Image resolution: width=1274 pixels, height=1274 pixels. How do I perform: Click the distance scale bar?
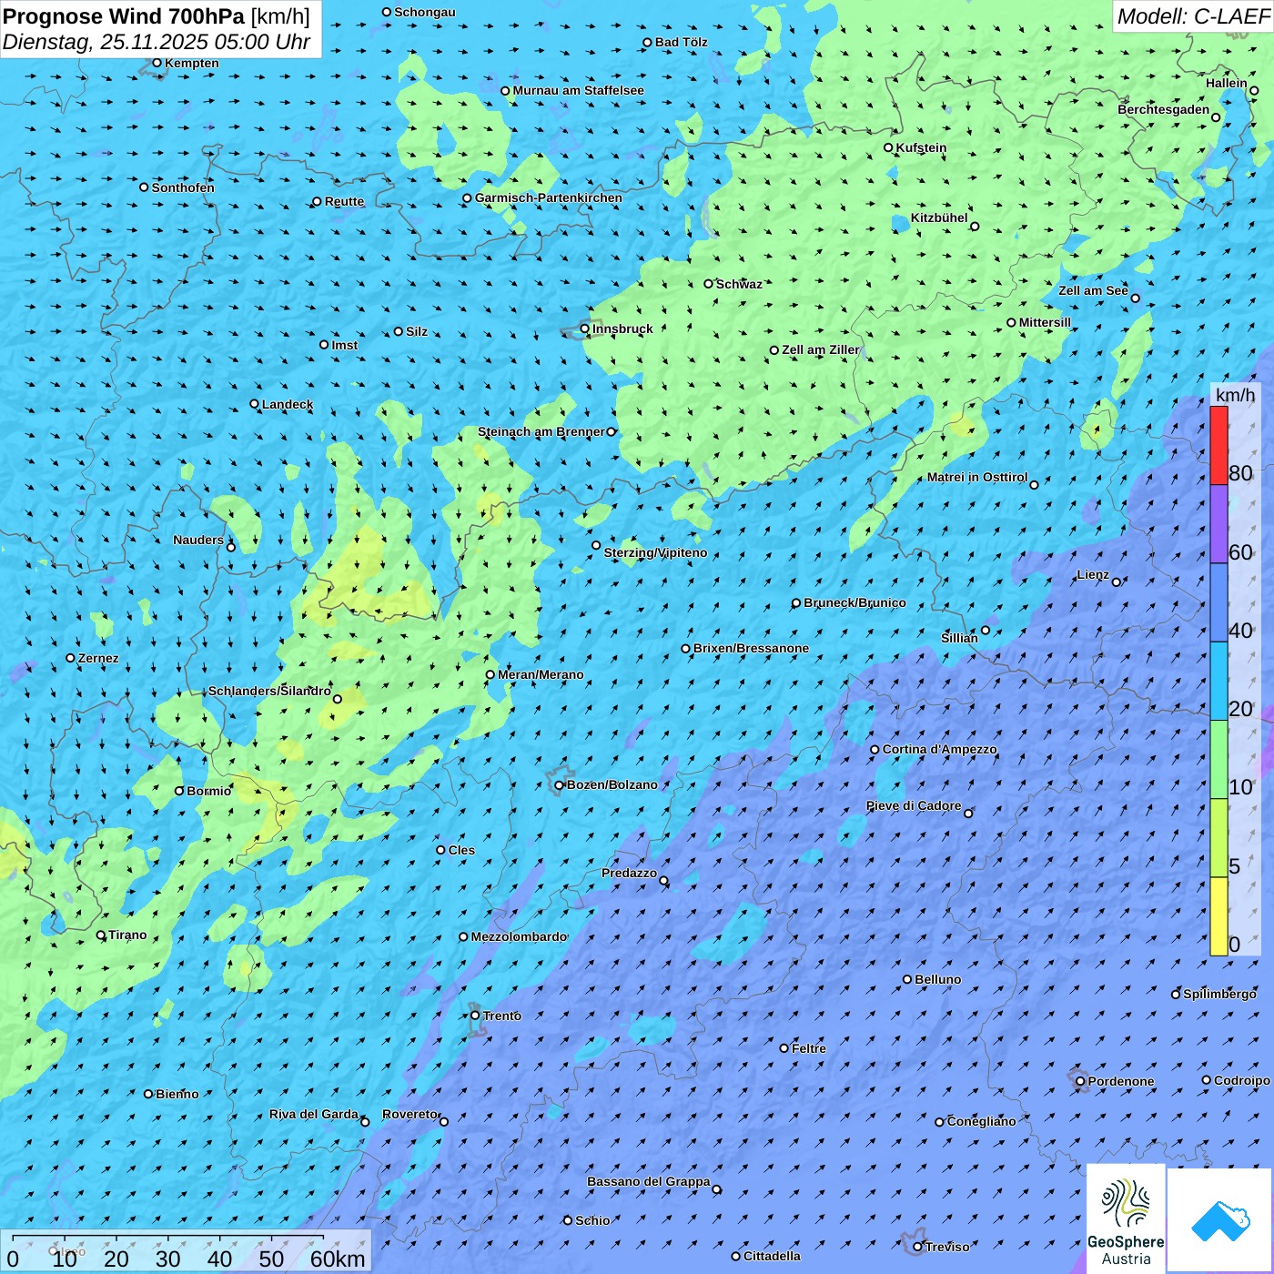167,1239
